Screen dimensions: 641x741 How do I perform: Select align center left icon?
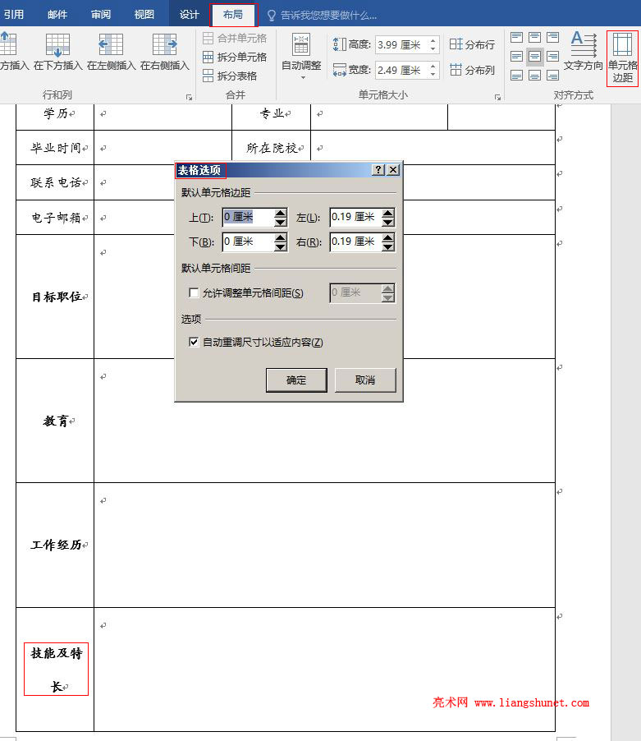517,57
